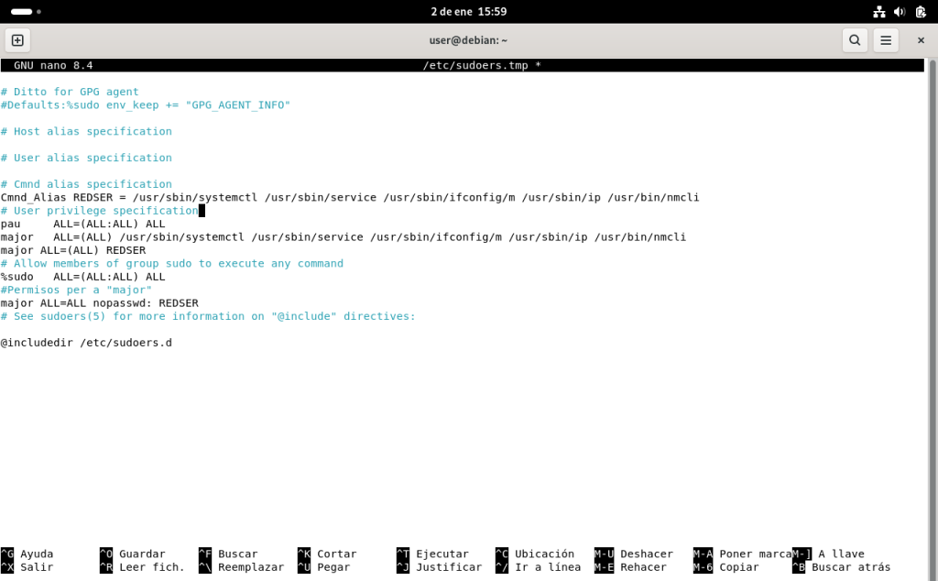
Task: Click the network status icon
Action: (879, 12)
